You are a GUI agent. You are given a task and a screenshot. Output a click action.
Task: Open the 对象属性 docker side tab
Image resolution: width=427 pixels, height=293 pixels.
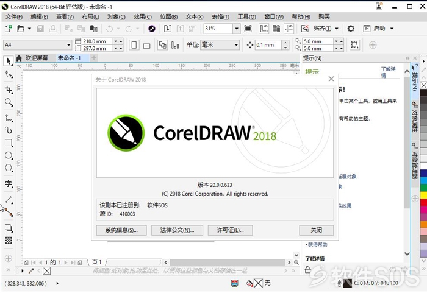pyautogui.click(x=414, y=117)
